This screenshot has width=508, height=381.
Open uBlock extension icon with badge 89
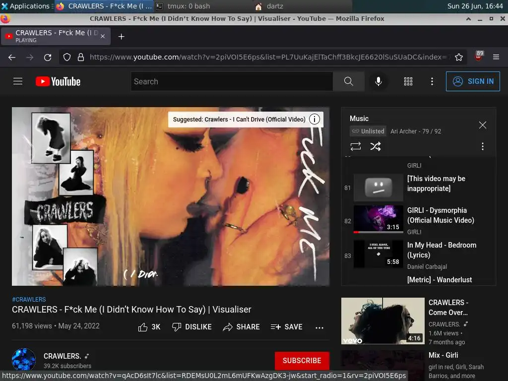coord(479,56)
